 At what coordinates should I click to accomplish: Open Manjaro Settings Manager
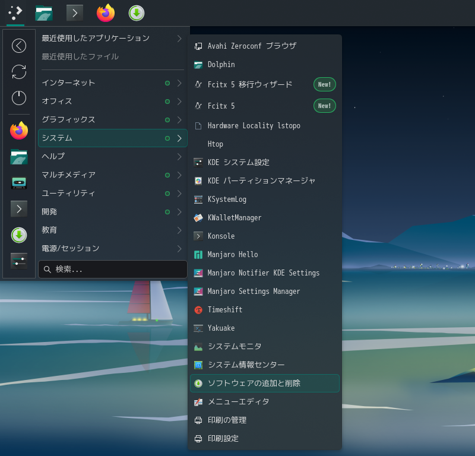pos(264,292)
